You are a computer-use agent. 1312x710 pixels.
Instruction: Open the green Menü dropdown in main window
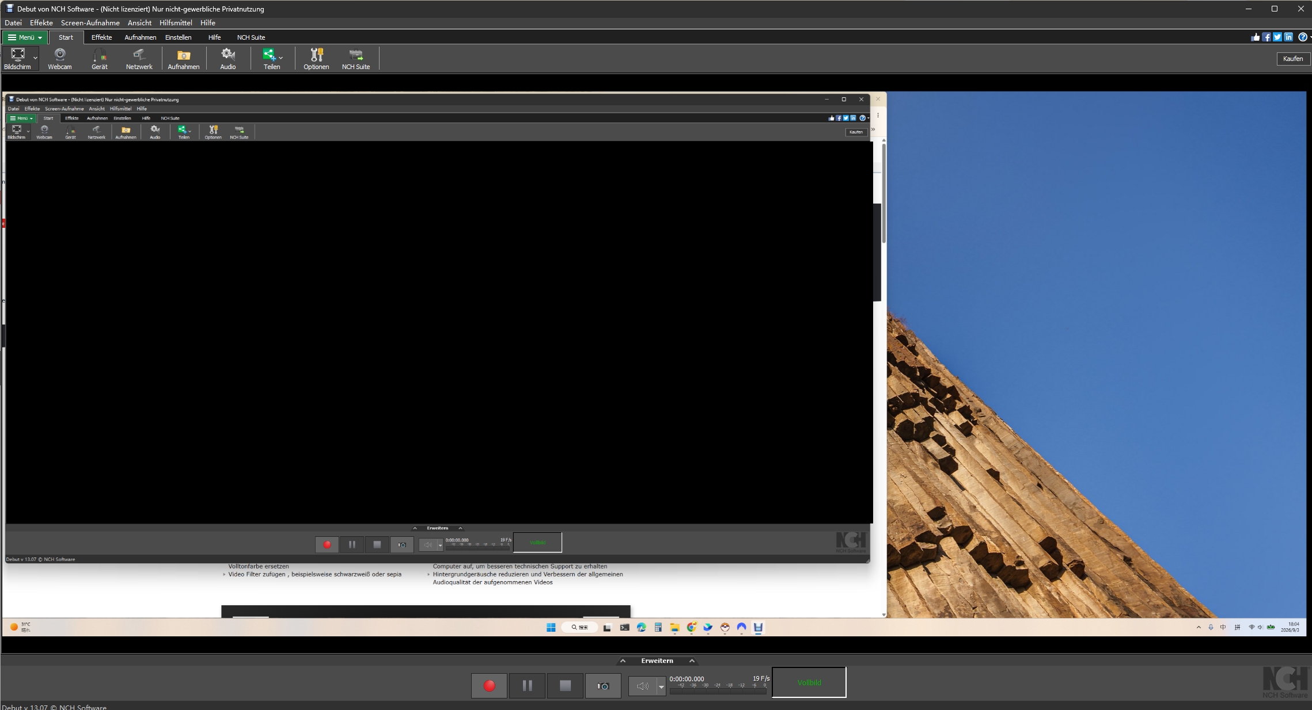click(25, 37)
